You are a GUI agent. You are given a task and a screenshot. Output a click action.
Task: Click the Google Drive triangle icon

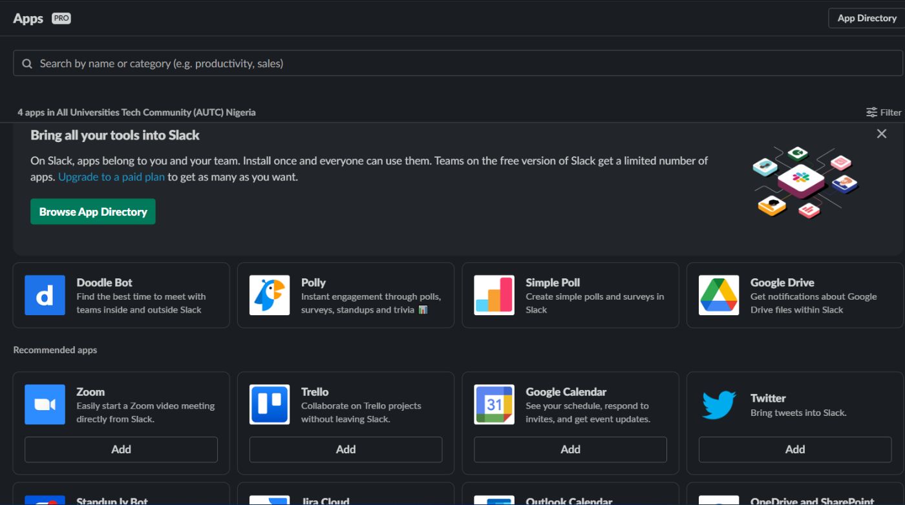pyautogui.click(x=719, y=295)
